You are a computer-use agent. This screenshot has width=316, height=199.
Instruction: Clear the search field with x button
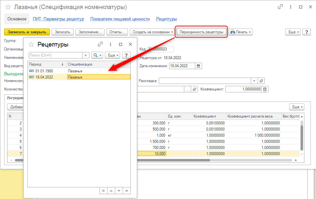click(86, 55)
